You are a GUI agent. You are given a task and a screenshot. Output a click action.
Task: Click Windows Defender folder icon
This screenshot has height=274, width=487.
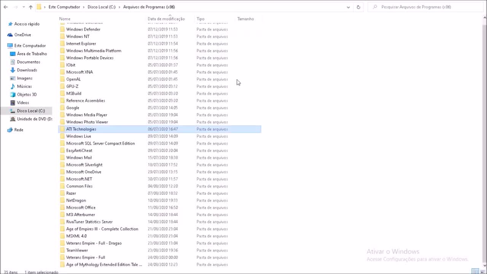pyautogui.click(x=63, y=29)
